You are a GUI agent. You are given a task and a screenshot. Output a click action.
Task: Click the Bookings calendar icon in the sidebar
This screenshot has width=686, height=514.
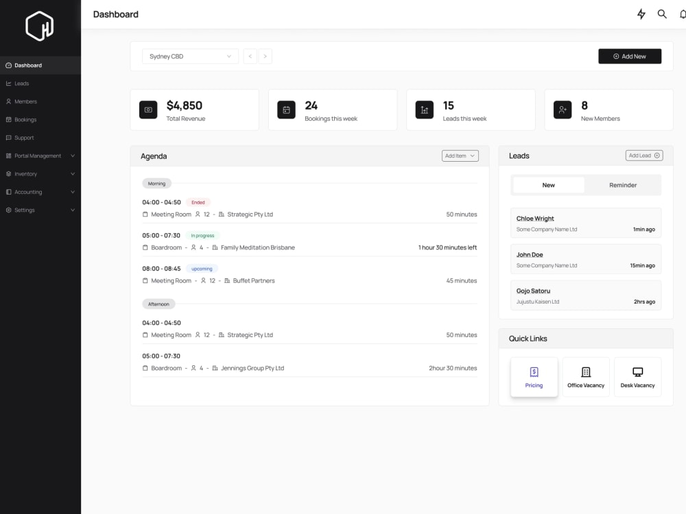8,119
